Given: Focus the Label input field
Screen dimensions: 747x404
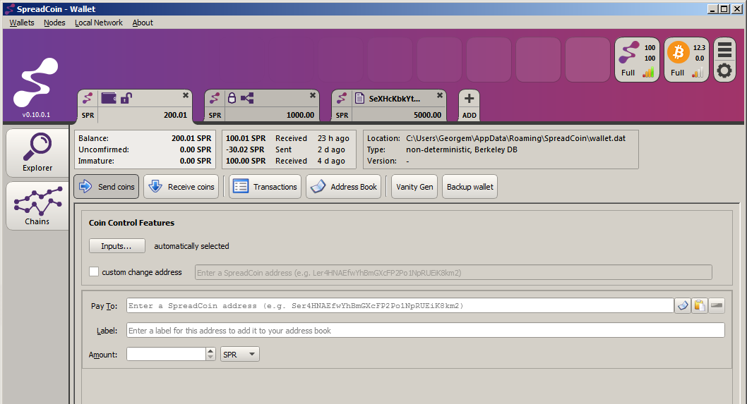Looking at the screenshot, I should [x=426, y=330].
